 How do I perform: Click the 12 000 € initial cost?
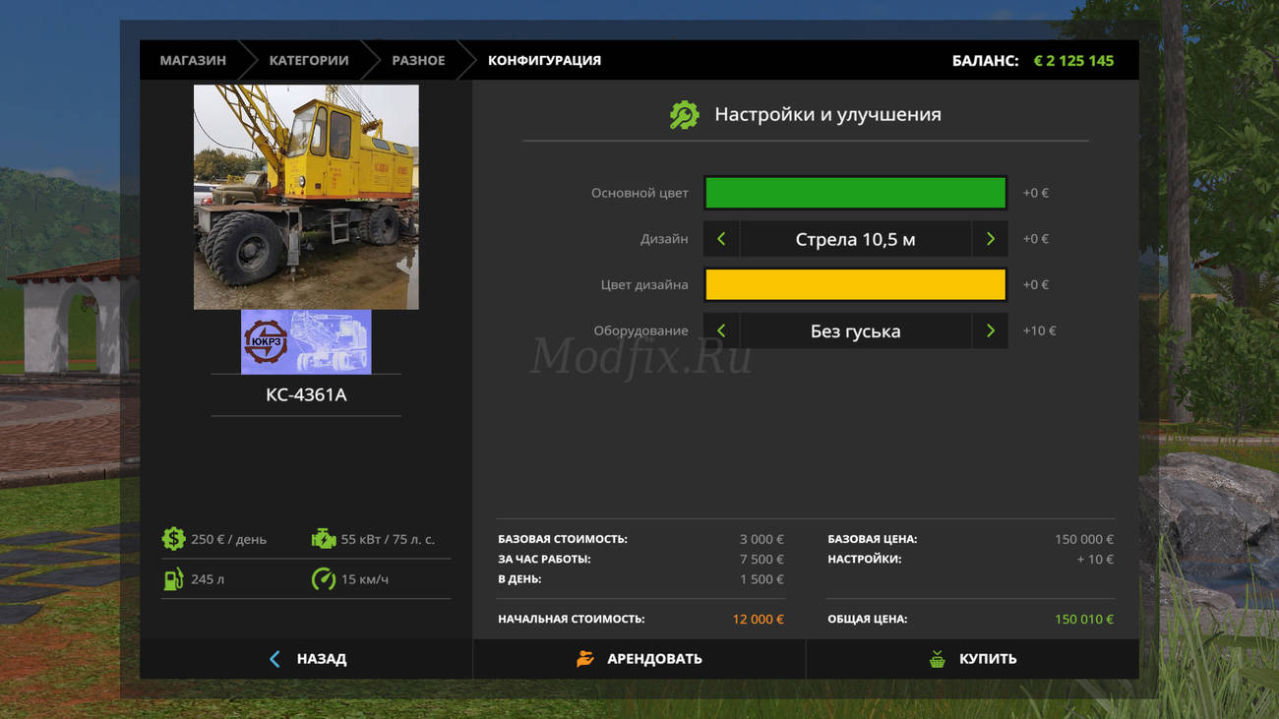(x=759, y=620)
